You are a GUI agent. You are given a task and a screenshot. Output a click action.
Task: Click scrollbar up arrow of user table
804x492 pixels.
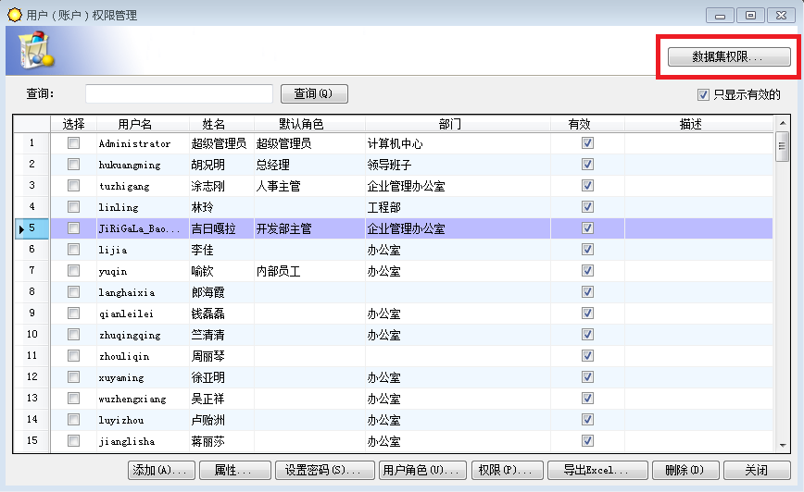tap(783, 123)
